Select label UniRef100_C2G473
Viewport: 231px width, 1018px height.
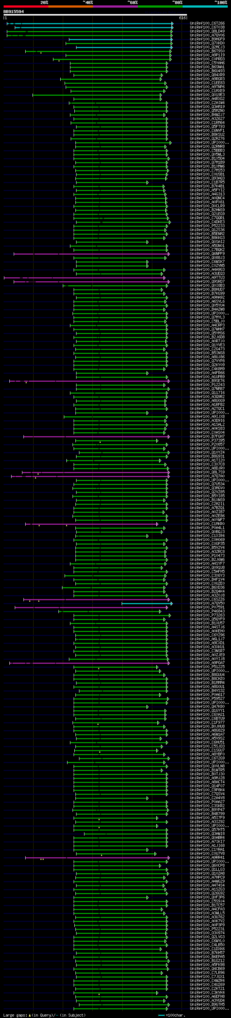click(207, 349)
